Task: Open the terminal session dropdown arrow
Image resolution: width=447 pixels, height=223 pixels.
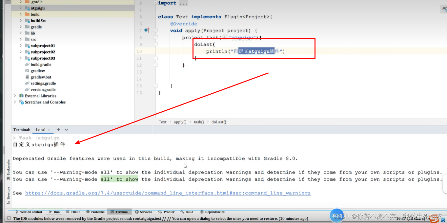Action: pos(66,130)
